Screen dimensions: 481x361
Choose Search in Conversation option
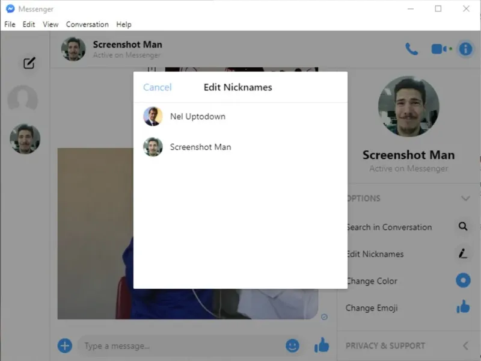click(389, 227)
